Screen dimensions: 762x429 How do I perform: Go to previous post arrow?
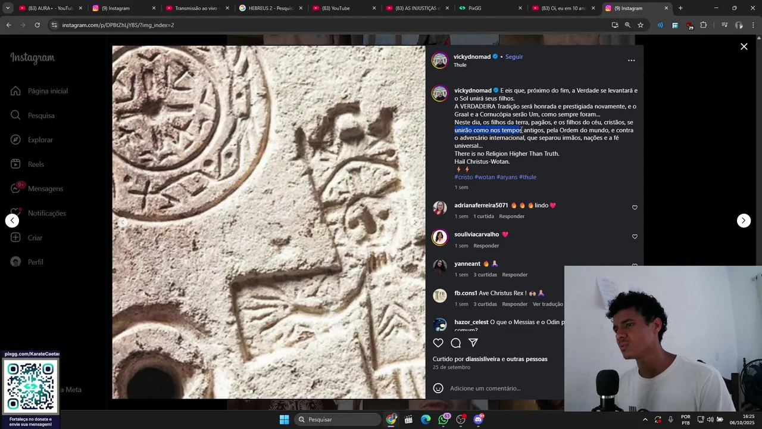pos(12,220)
